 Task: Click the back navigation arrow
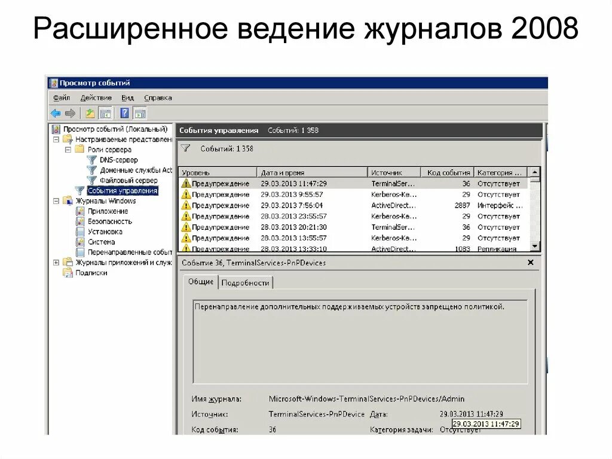56,113
